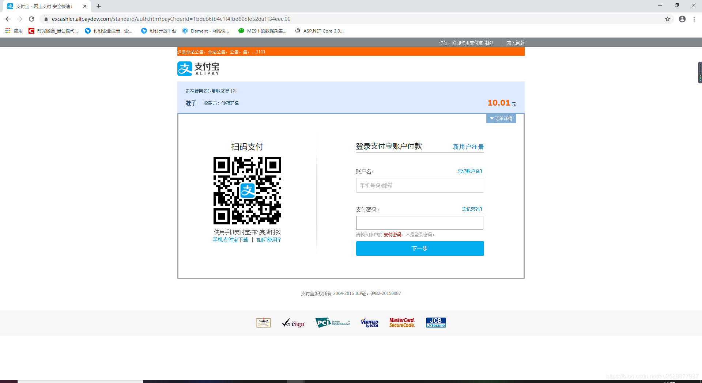702x383 pixels.
Task: Open the 时光隧道 bookmark
Action: tap(53, 31)
